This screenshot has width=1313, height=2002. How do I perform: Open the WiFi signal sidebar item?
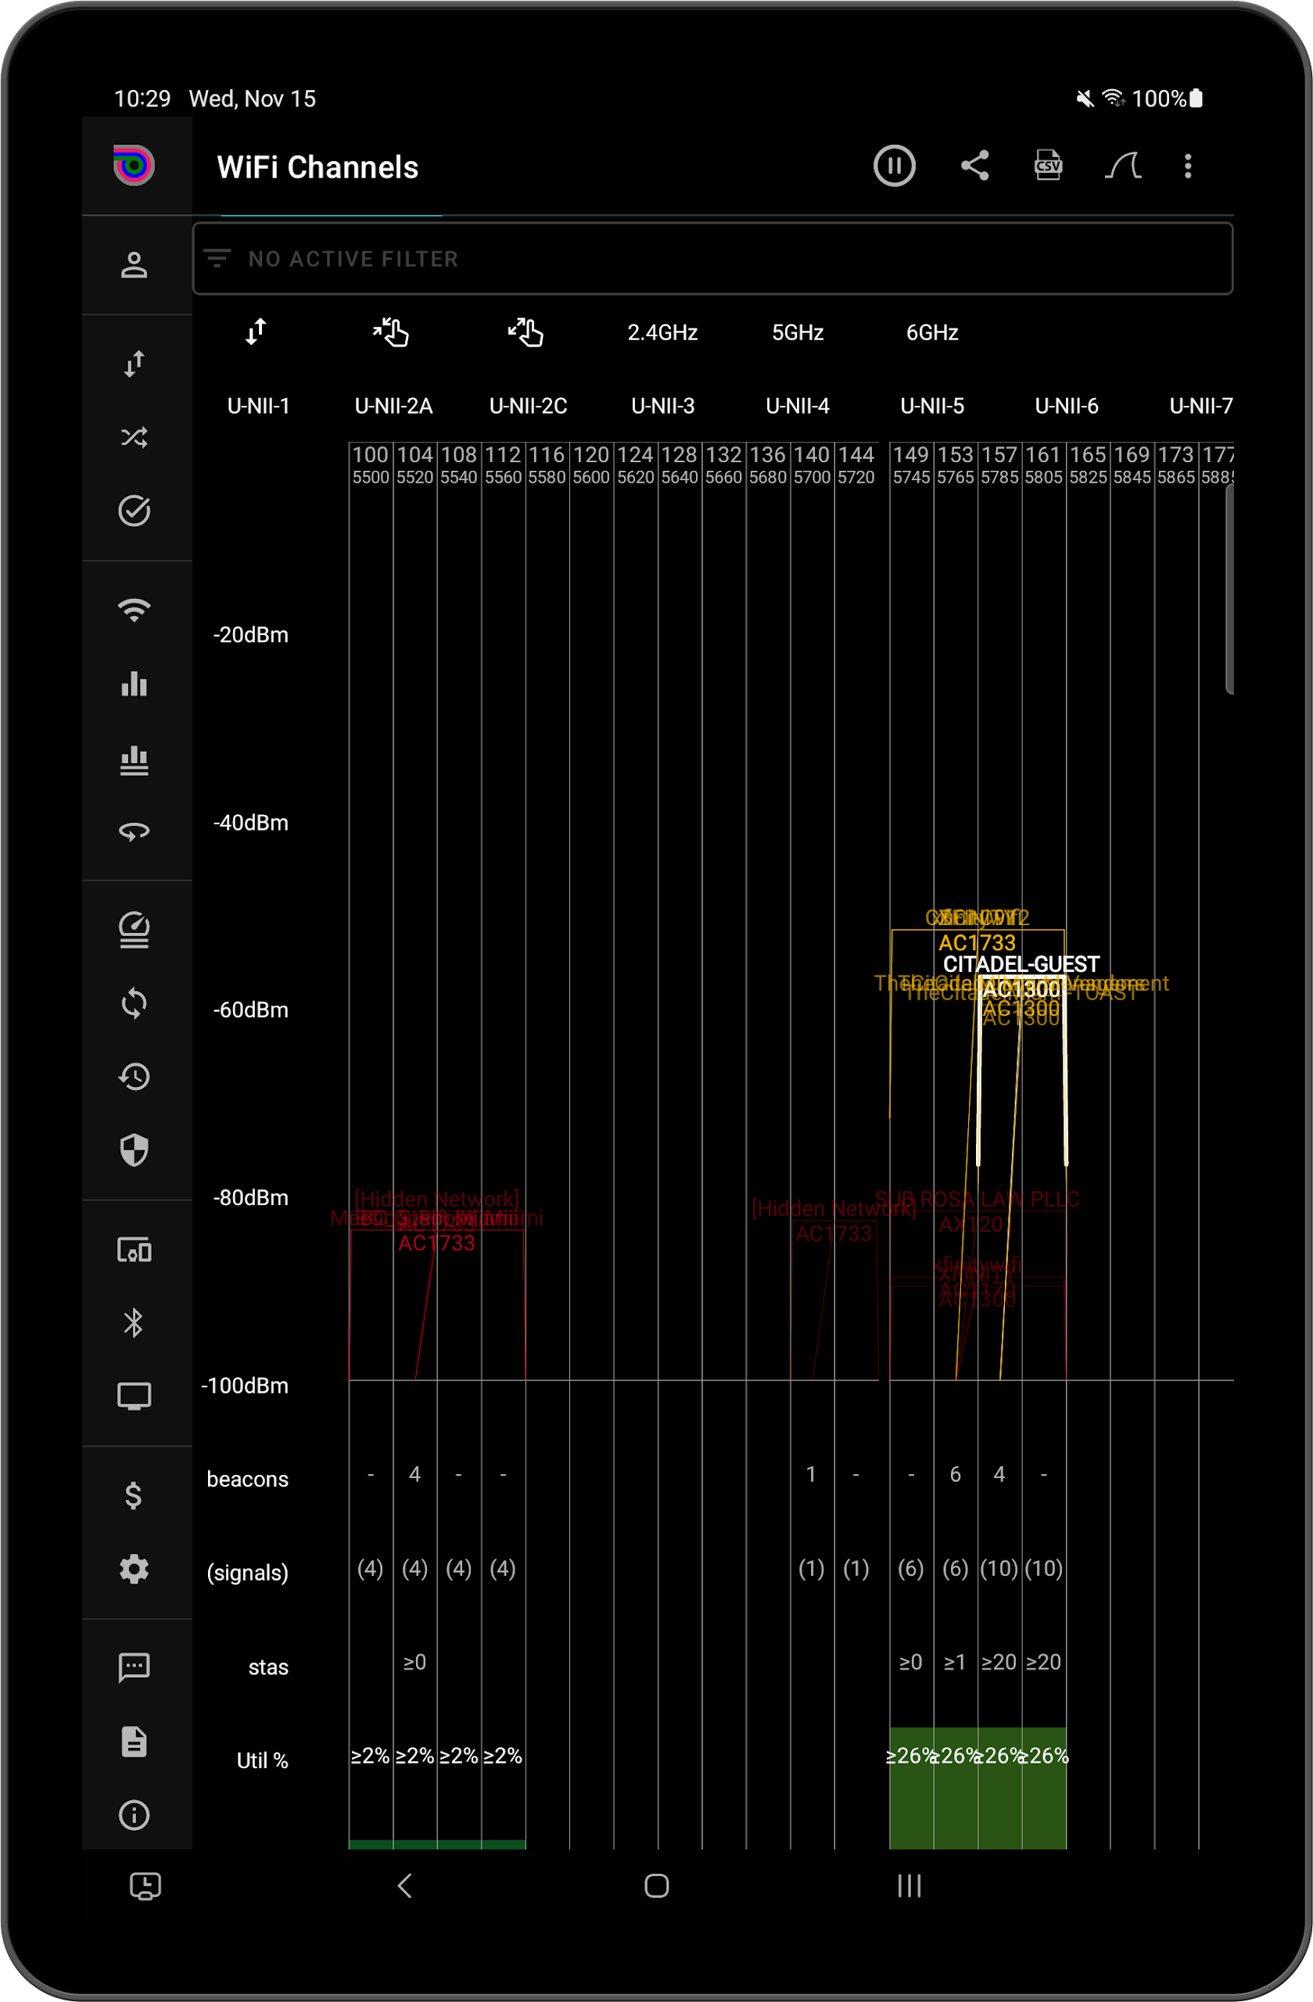click(x=134, y=610)
